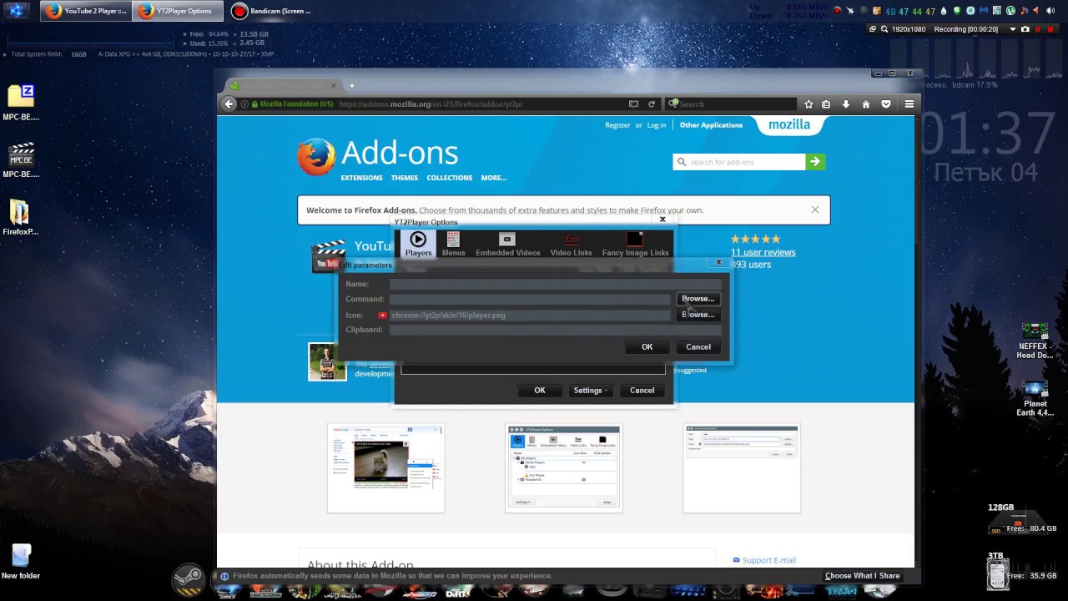Expand the Bandicam recording bar dropdown arrow
Image resolution: width=1068 pixels, height=601 pixels.
coord(1013,29)
